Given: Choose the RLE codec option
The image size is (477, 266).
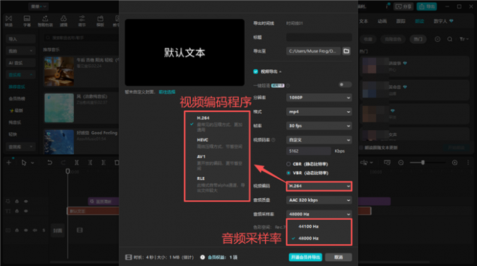Looking at the screenshot, I should (x=217, y=184).
